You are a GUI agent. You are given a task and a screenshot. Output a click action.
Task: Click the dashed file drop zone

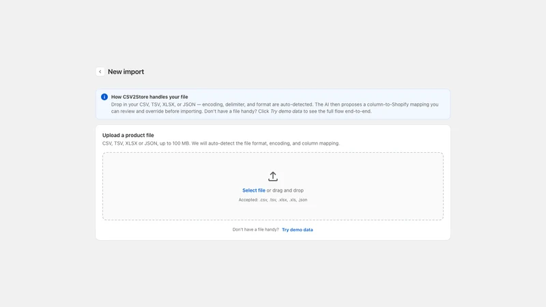273,186
